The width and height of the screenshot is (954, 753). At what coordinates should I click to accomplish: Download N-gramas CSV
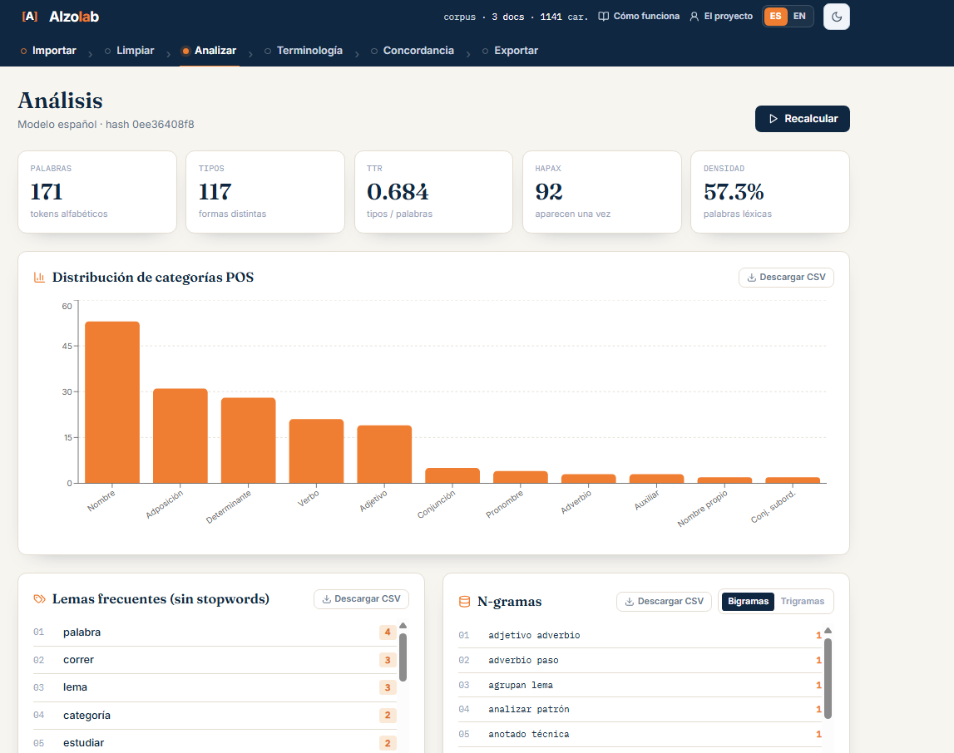[664, 601]
